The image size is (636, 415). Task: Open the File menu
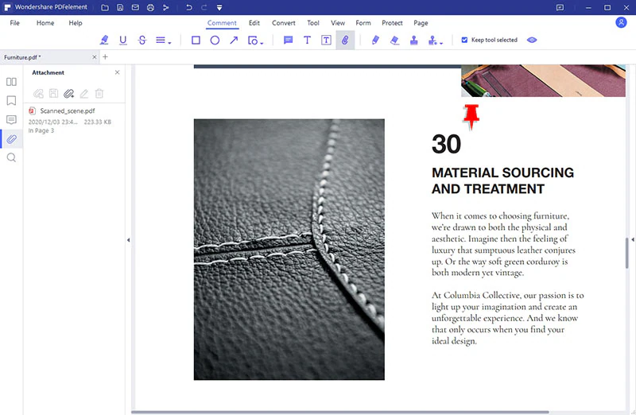pyautogui.click(x=14, y=23)
